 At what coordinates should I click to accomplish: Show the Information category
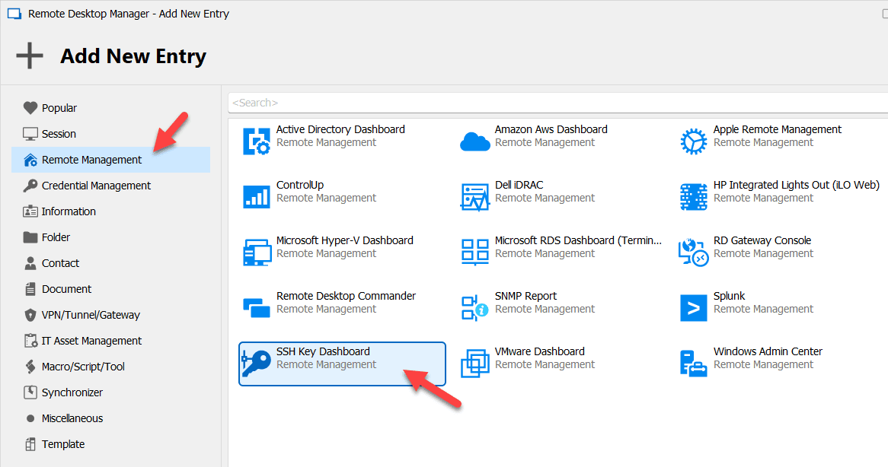tap(69, 211)
